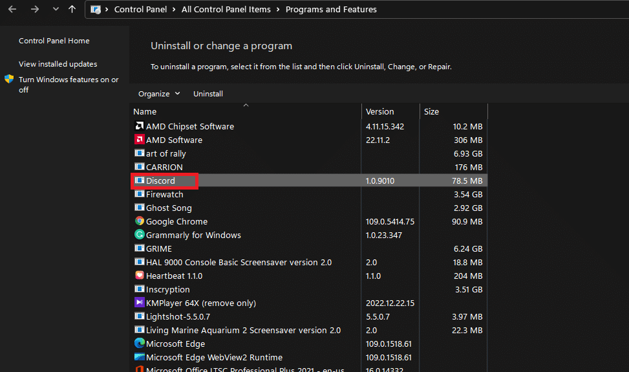Click the art of rally program icon
This screenshot has width=629, height=372.
[x=139, y=153]
